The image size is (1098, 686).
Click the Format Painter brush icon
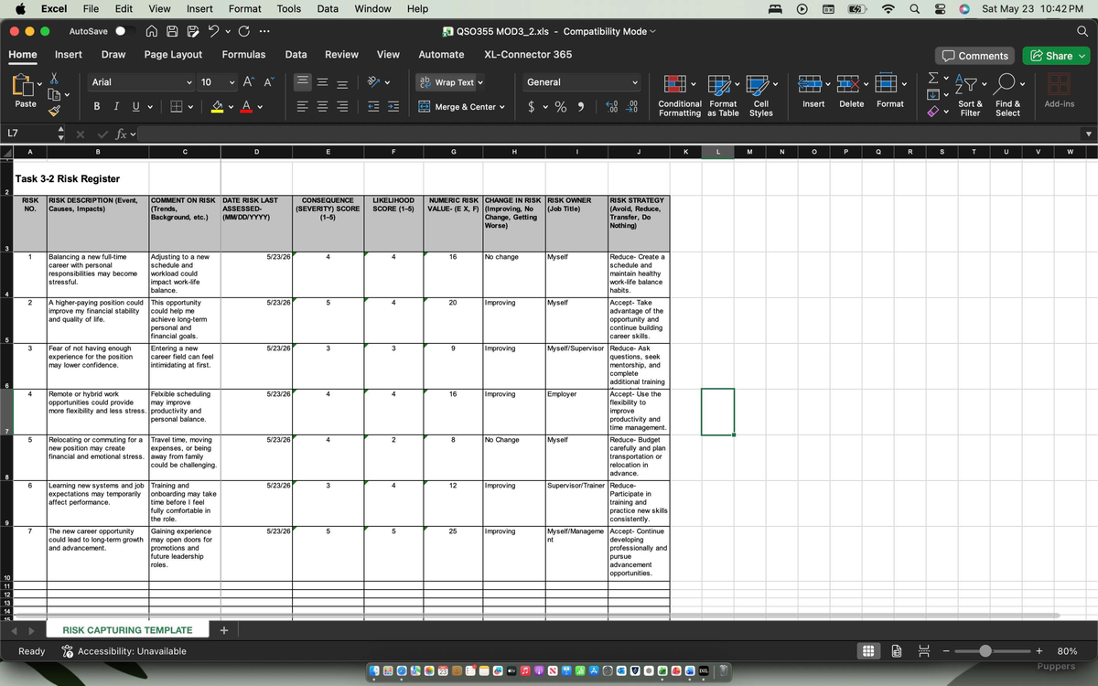55,111
